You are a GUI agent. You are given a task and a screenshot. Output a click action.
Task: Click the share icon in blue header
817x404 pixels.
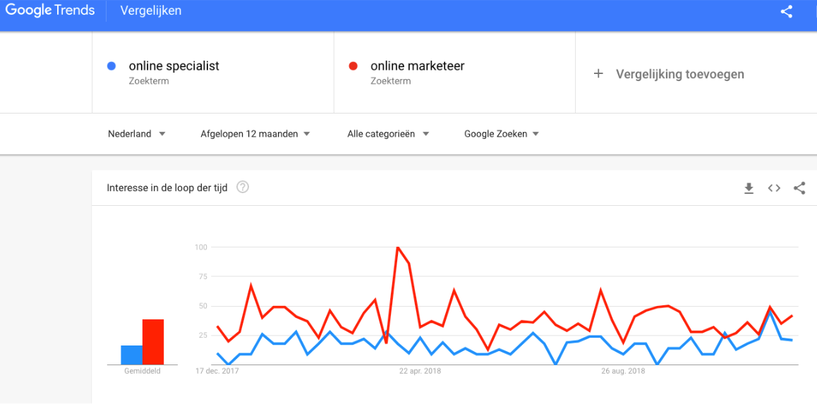(x=786, y=11)
